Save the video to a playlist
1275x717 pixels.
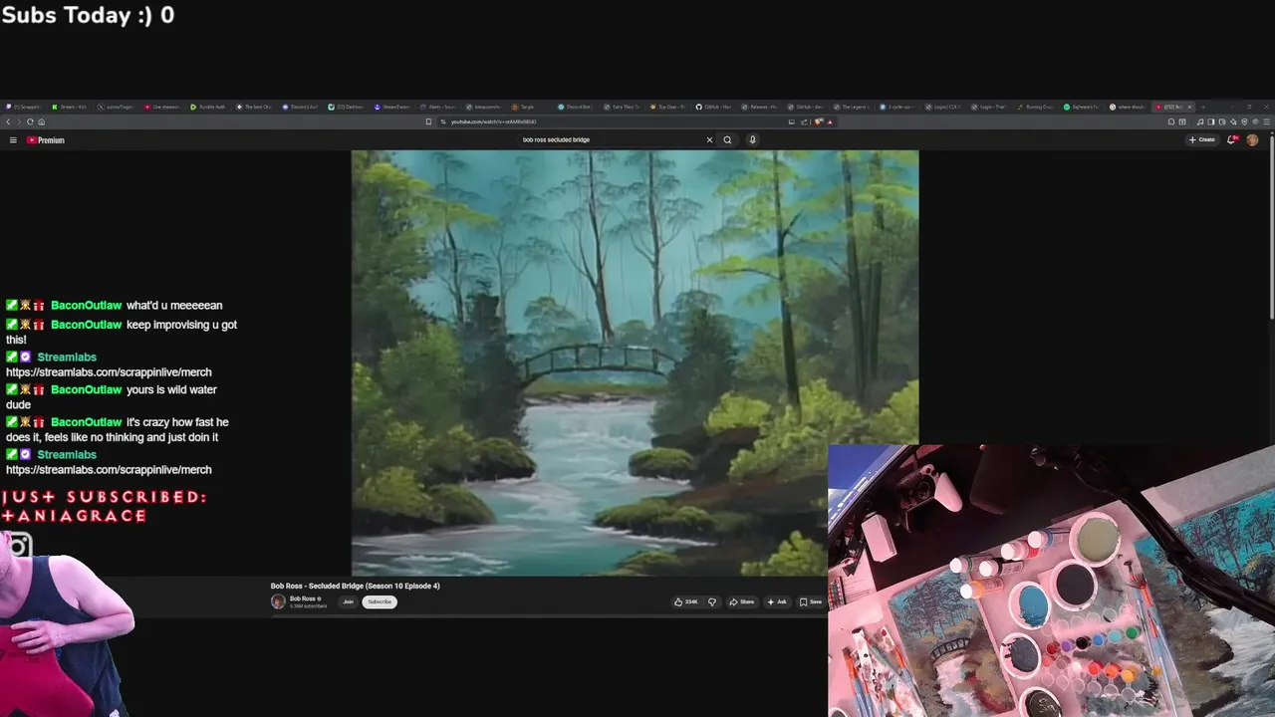(x=811, y=601)
